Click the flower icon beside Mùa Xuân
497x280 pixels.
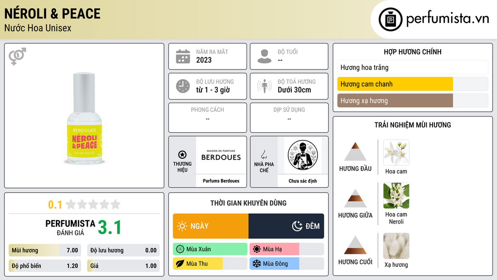click(x=180, y=249)
